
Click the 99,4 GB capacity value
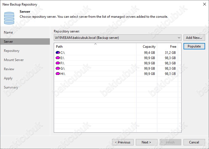pyautogui.click(x=149, y=53)
